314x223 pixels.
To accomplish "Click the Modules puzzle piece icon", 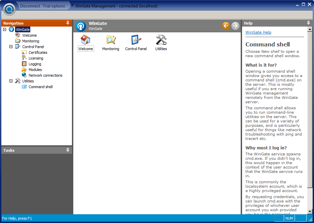I will 24,70.
